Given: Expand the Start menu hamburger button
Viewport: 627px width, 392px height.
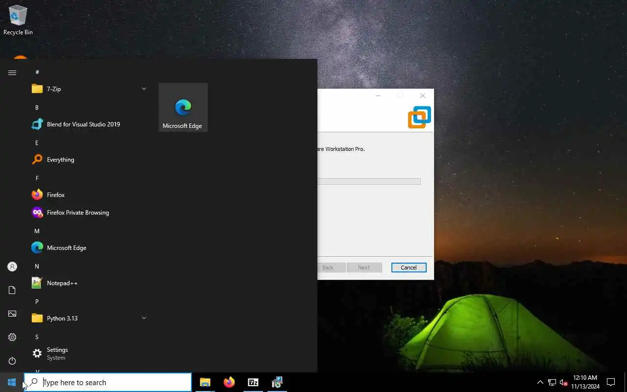Looking at the screenshot, I should 12,73.
